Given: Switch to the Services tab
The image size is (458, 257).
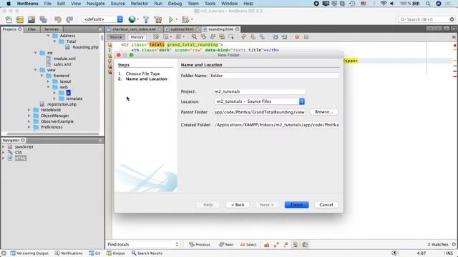Looking at the screenshot, I should [52, 29].
